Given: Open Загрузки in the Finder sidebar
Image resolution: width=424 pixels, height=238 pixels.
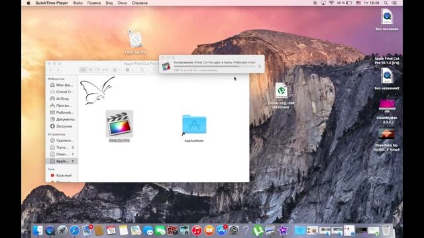Looking at the screenshot, I should coord(62,126).
